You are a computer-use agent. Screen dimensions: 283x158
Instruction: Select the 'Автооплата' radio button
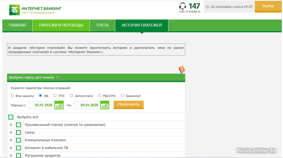[x=71, y=95]
